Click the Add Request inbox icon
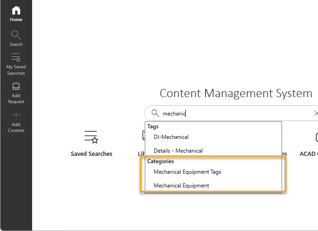This screenshot has width=318, height=231. (x=16, y=86)
